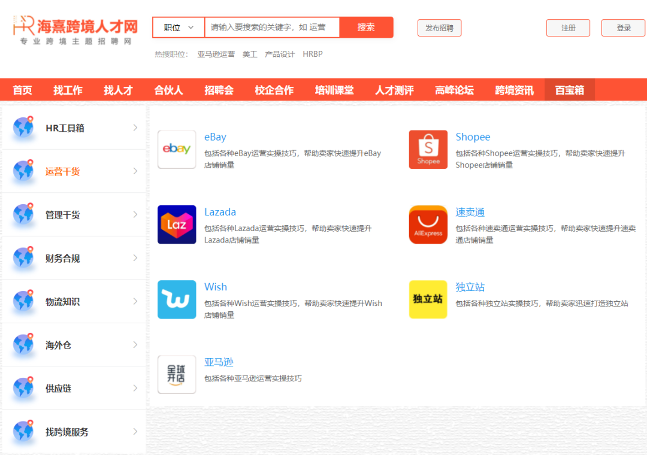This screenshot has width=647, height=455.
Task: Open the 高峰论坛 nav item
Action: (454, 90)
